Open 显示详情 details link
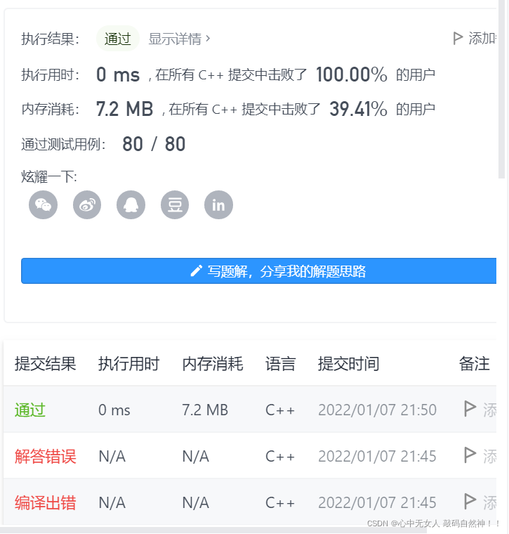 coord(179,39)
